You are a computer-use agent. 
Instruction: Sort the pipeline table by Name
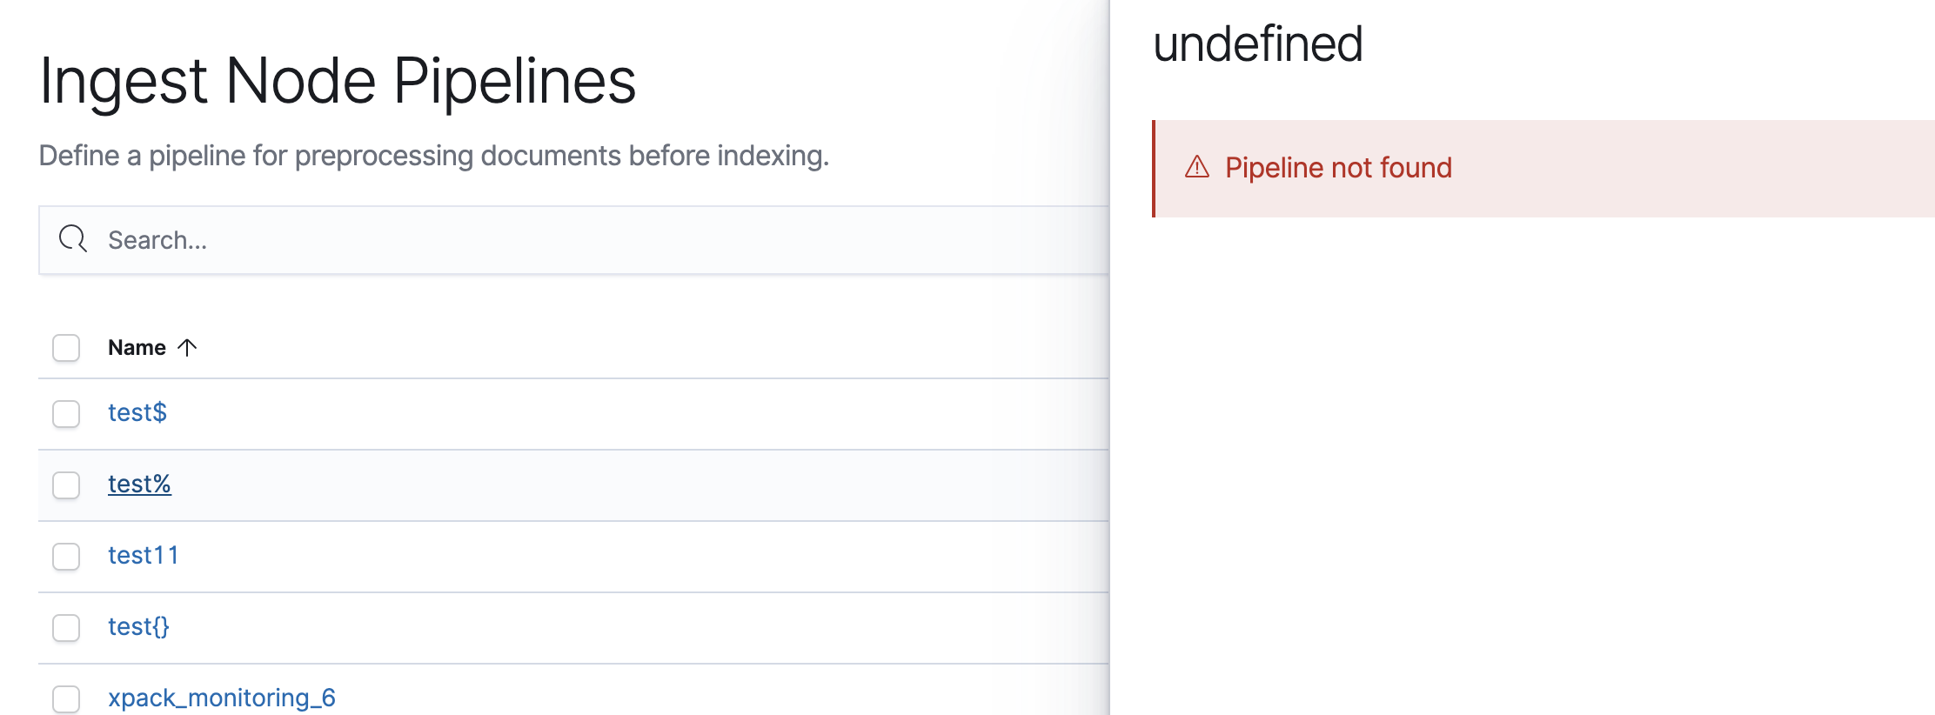pyautogui.click(x=137, y=346)
